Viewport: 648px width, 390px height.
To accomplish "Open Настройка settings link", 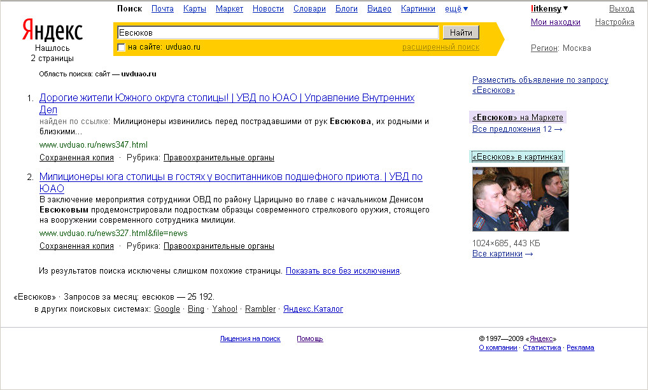I will coord(614,22).
